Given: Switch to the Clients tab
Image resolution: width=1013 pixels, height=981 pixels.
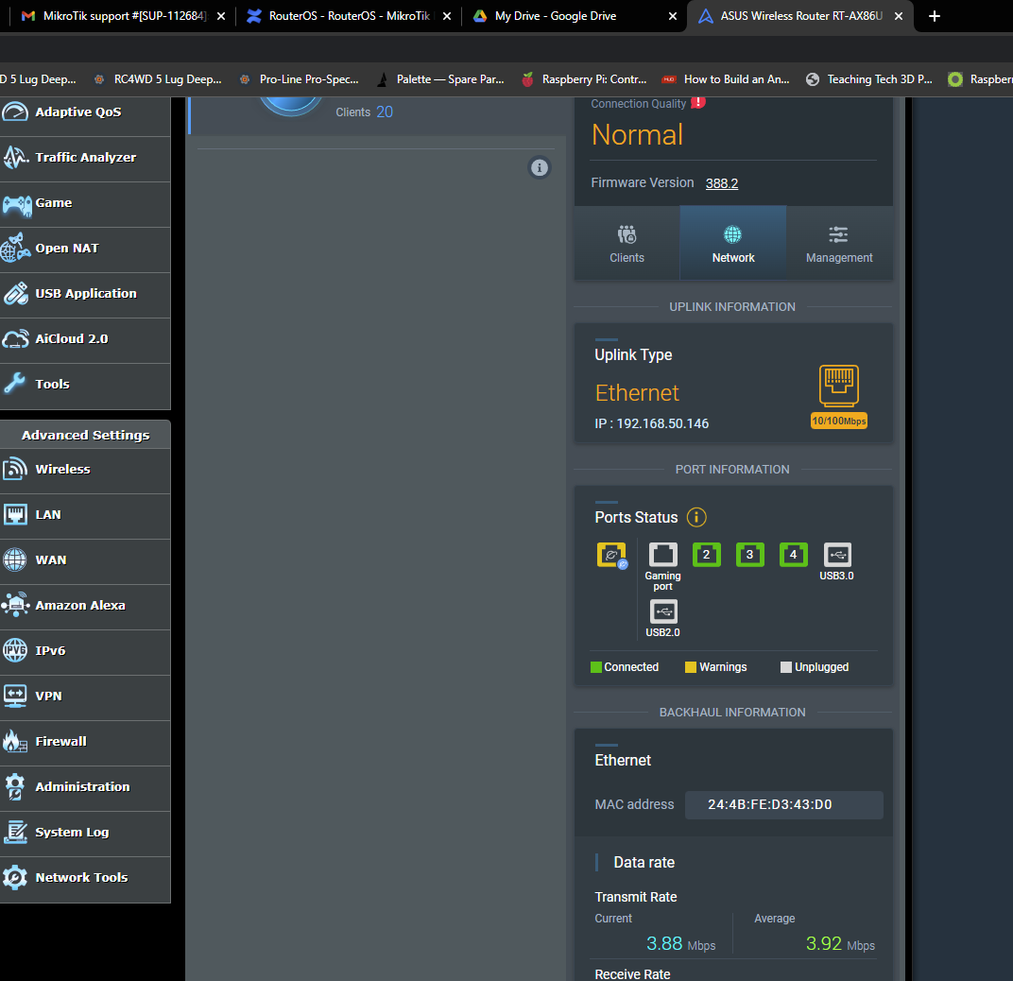Looking at the screenshot, I should coord(627,243).
